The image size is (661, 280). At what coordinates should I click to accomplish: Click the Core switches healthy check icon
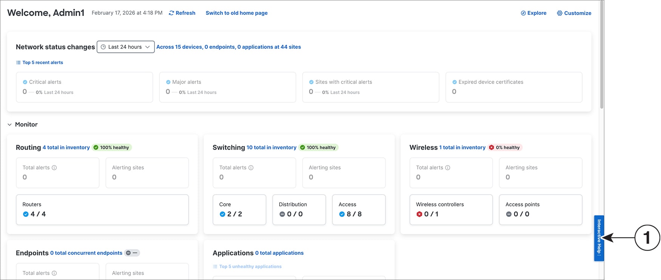[x=222, y=214]
